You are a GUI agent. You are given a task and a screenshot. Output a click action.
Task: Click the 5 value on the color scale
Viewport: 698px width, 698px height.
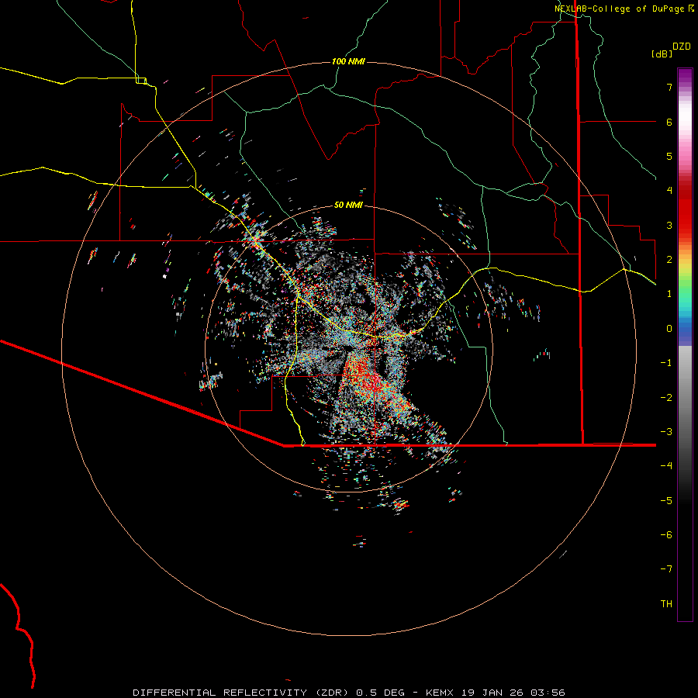point(669,156)
